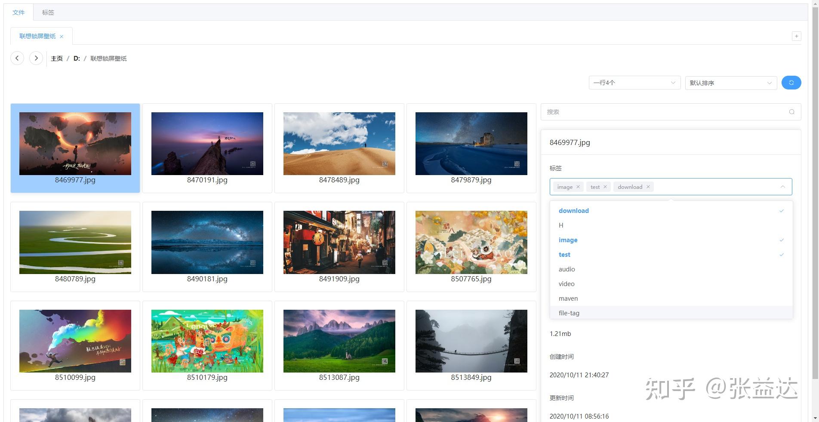The width and height of the screenshot is (819, 422).
Task: Select thumbnail 8491909.jpg
Action: coord(339,247)
